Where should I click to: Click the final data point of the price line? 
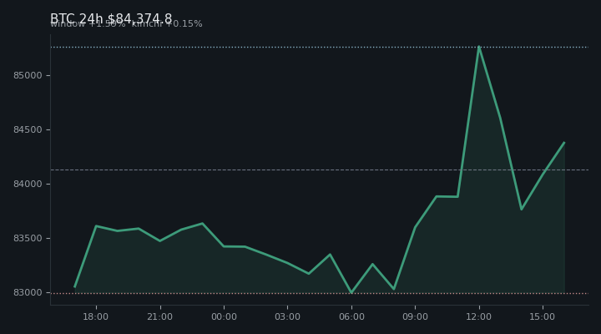pos(564,143)
